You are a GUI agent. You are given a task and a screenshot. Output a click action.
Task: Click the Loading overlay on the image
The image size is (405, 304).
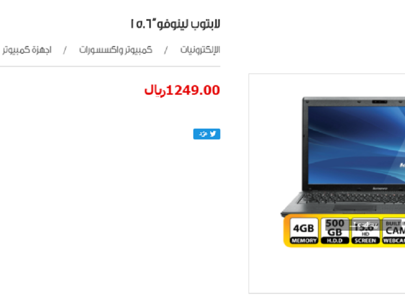365,225
